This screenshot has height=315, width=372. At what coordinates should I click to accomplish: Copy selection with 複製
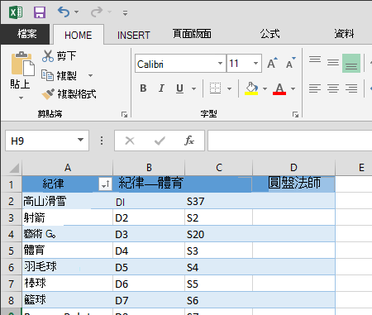(59, 75)
